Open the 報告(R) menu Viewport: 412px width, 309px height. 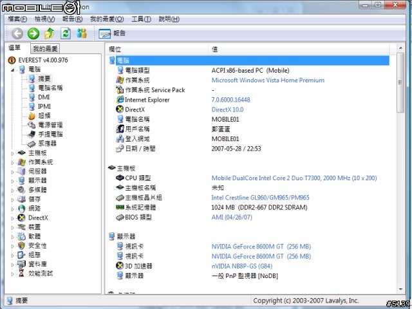click(72, 19)
